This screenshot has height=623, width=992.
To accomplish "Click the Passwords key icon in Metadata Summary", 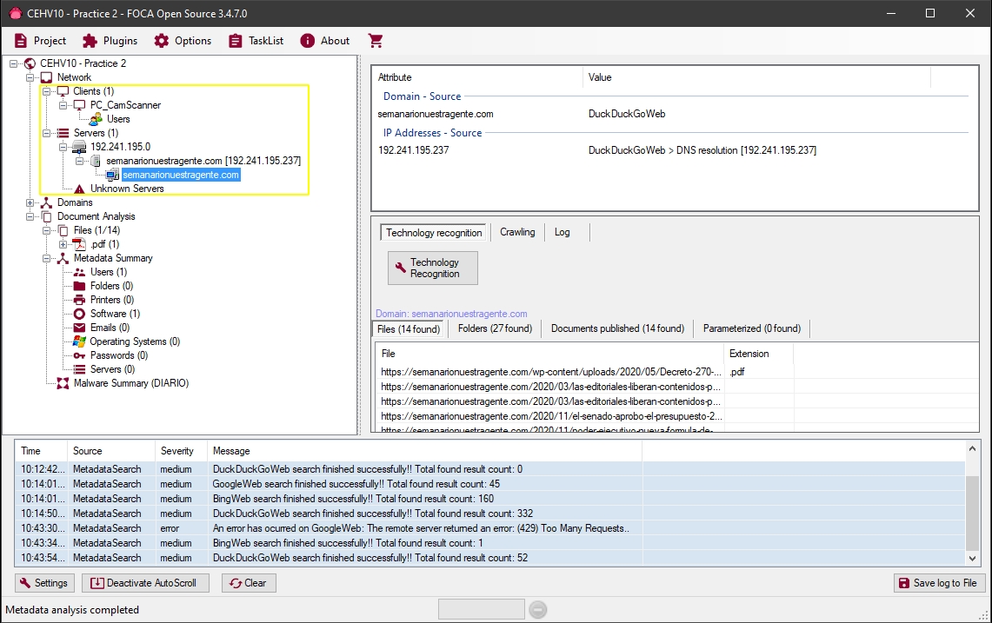I will [x=80, y=355].
